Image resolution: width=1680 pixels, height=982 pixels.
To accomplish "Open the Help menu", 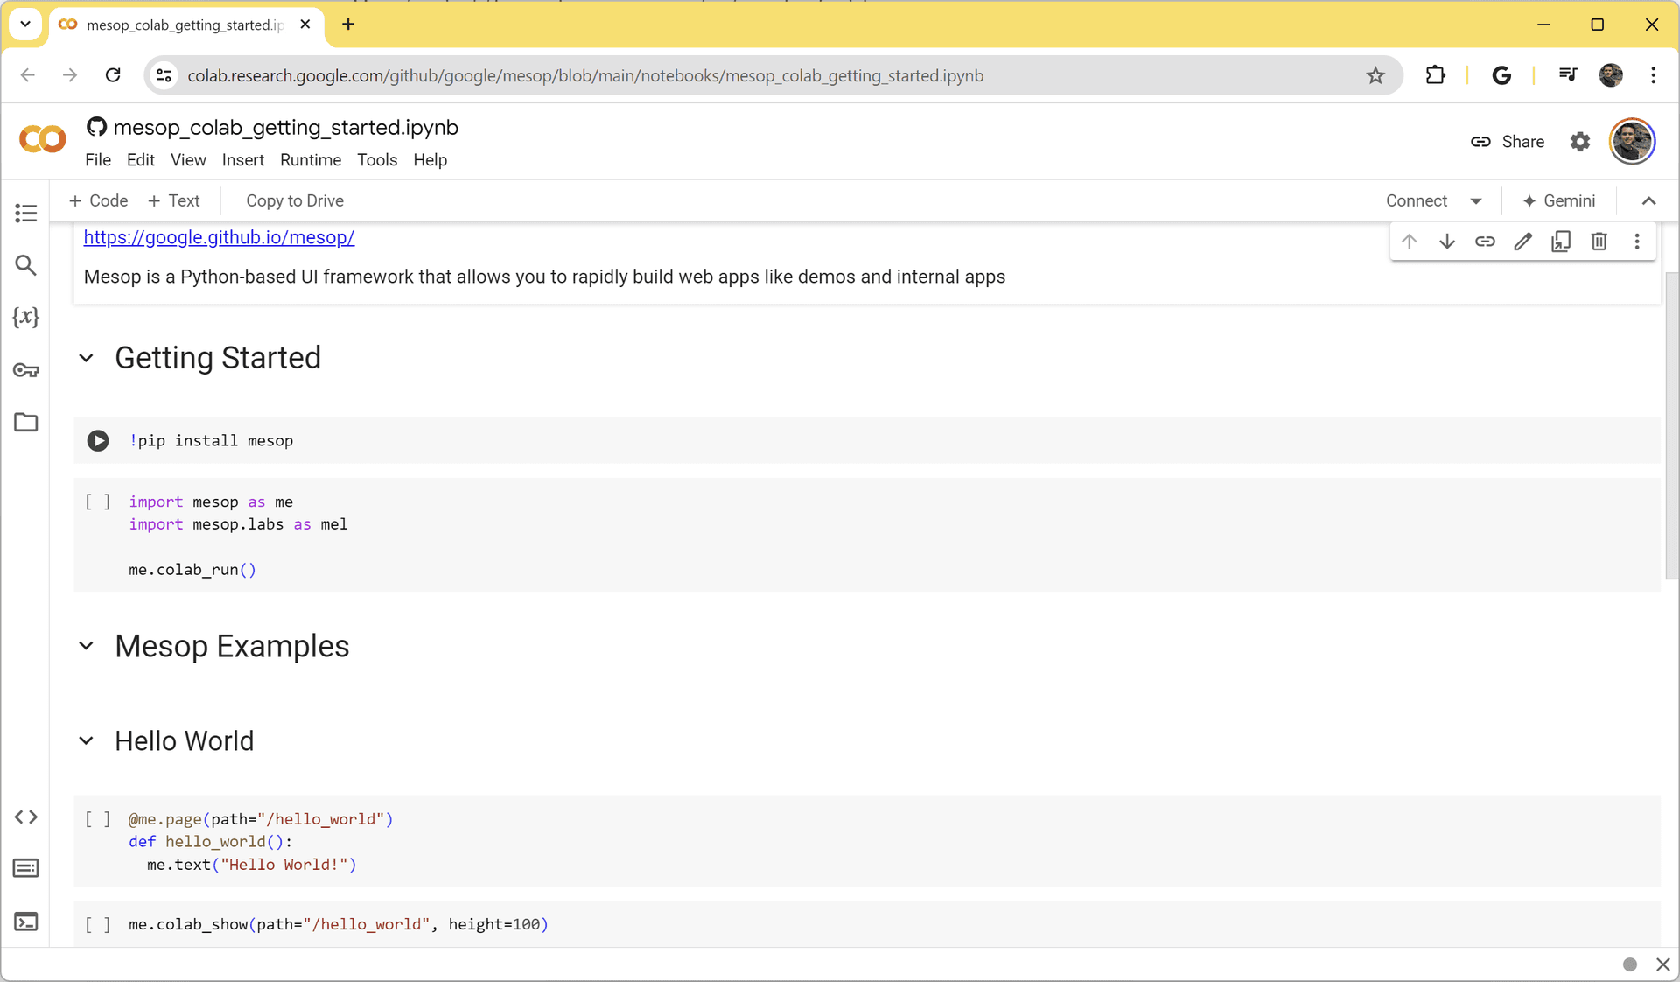I will click(x=430, y=160).
